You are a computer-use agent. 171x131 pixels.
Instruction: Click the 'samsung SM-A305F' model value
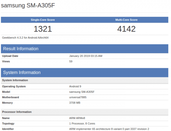click(82, 92)
